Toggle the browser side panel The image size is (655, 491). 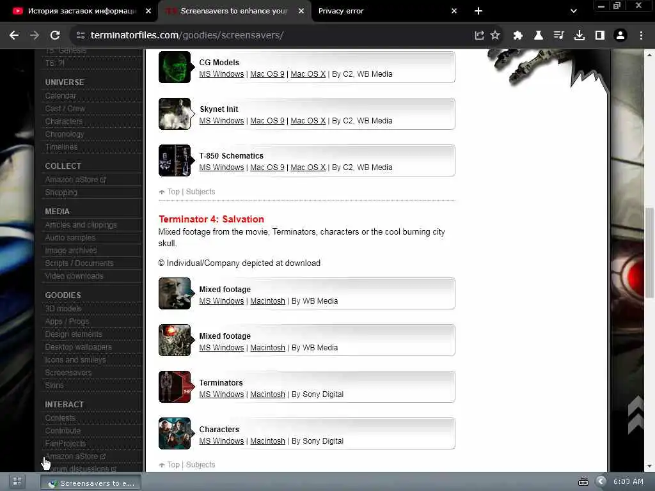pyautogui.click(x=600, y=36)
